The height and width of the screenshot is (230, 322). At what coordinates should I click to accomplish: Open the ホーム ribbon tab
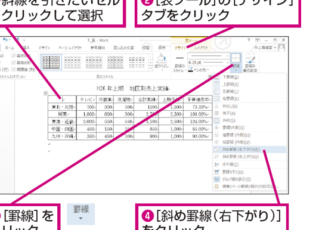(10, 48)
